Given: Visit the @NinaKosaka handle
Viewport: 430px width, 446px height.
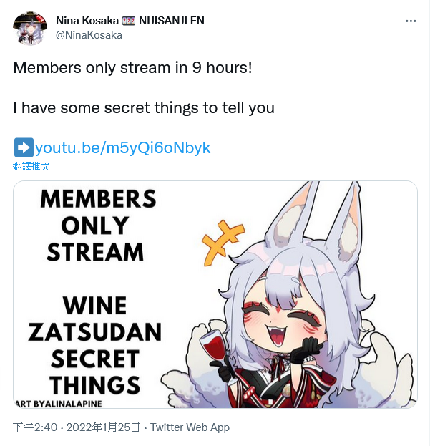Looking at the screenshot, I should (89, 35).
